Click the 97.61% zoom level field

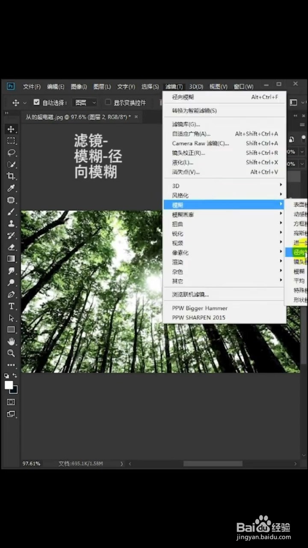(x=32, y=463)
